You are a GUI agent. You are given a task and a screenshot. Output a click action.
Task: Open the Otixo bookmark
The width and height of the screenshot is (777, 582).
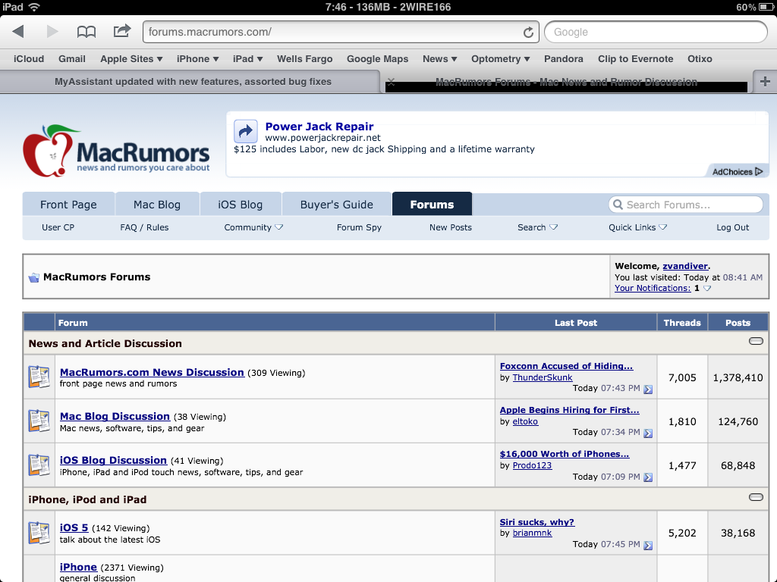pos(700,59)
